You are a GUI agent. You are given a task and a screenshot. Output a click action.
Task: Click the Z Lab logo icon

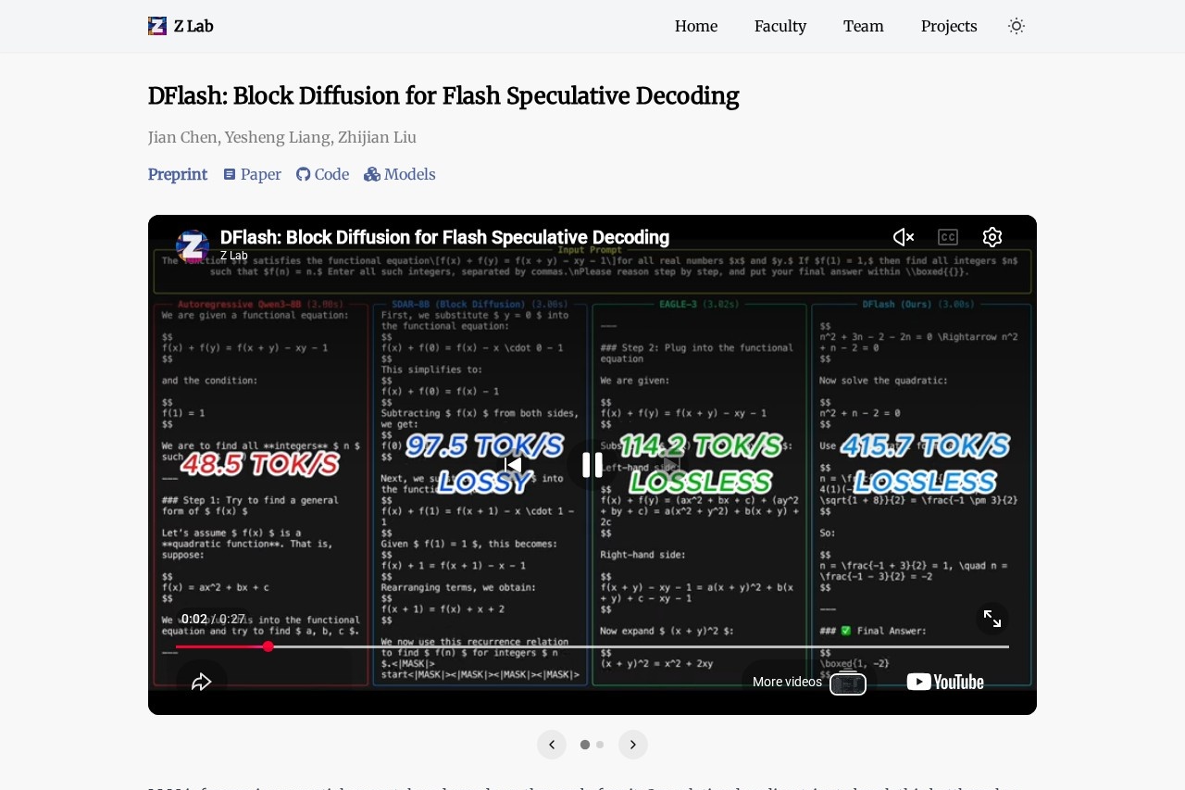click(157, 26)
